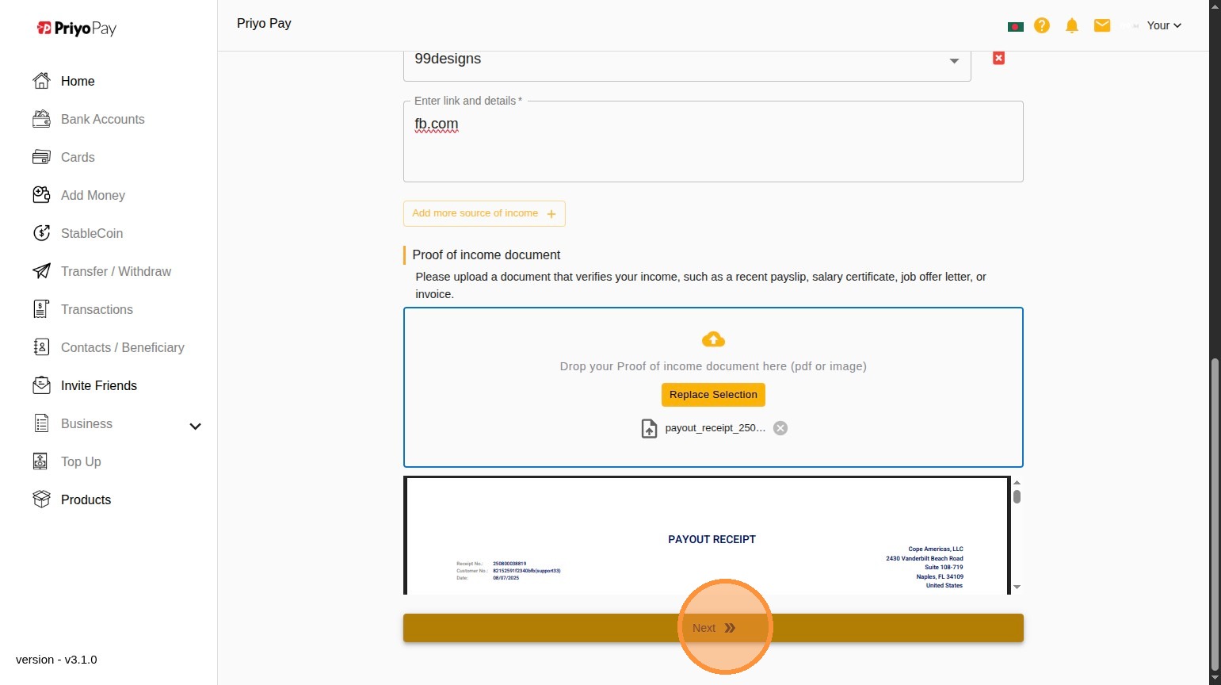This screenshot has width=1221, height=685.
Task: Open the Your account dropdown
Action: pos(1164,25)
